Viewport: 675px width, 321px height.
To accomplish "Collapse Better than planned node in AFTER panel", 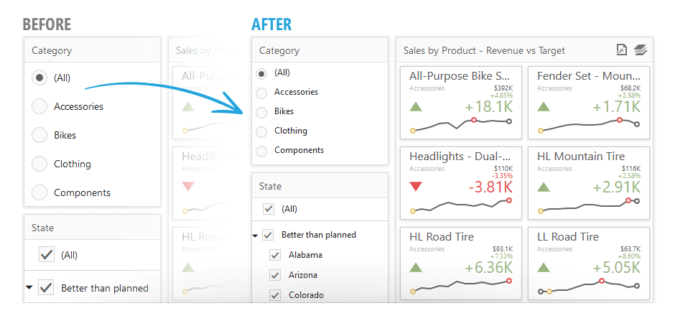I will pos(256,236).
